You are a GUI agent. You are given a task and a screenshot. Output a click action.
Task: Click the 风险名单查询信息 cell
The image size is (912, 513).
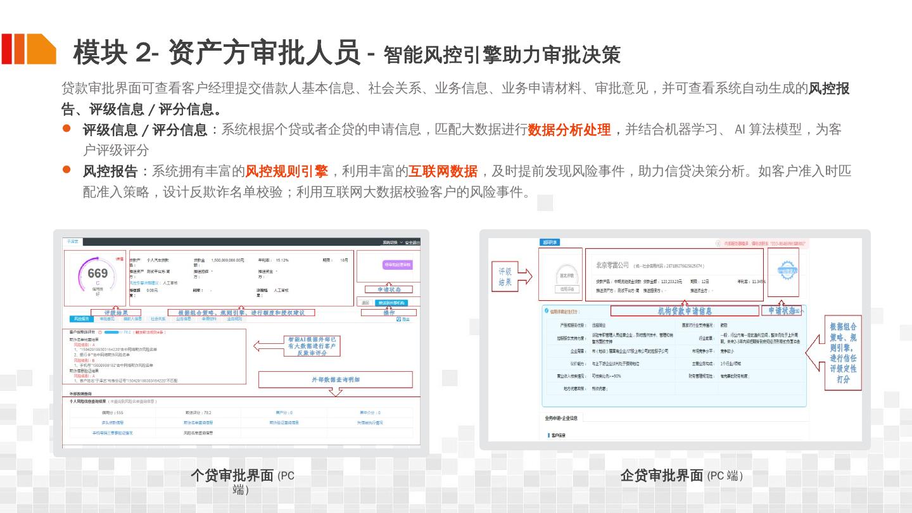click(198, 433)
